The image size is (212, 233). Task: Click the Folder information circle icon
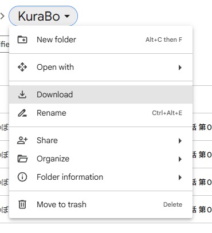22,177
